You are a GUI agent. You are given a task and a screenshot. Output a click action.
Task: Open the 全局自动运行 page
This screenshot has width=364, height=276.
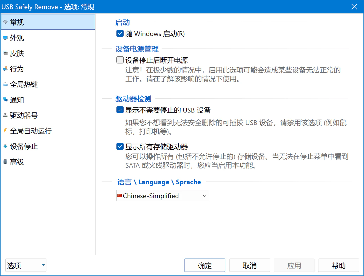point(48,131)
